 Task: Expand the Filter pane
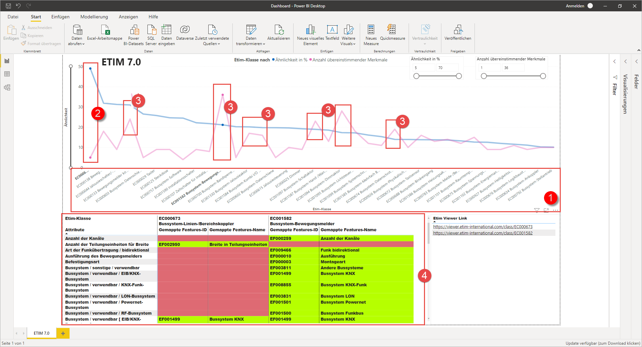615,61
